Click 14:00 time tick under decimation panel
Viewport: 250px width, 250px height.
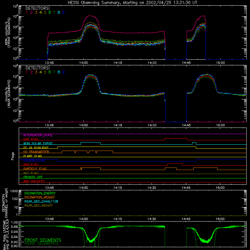click(x=83, y=219)
